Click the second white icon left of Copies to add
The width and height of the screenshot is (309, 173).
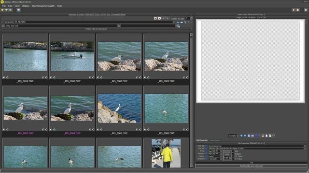click(160, 18)
